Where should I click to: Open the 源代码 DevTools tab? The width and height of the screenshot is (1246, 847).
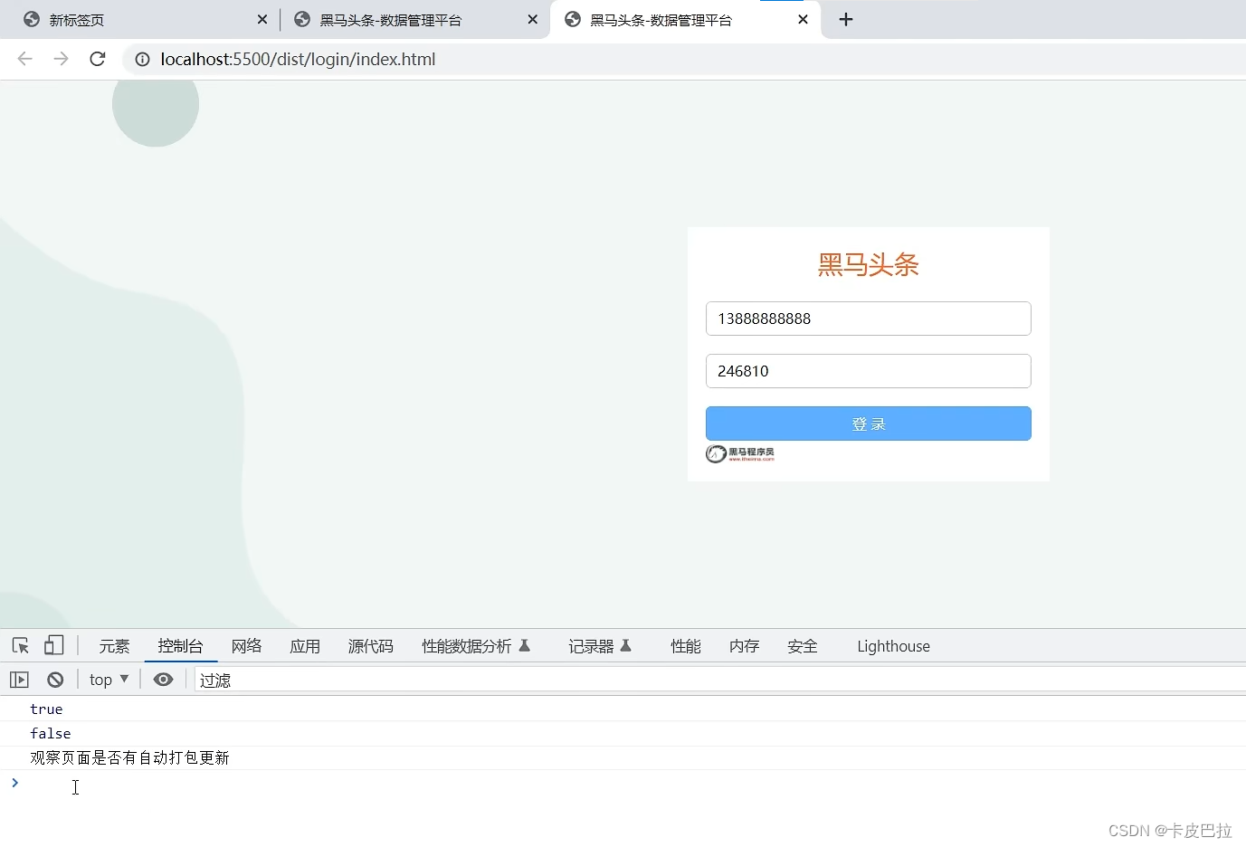click(371, 646)
